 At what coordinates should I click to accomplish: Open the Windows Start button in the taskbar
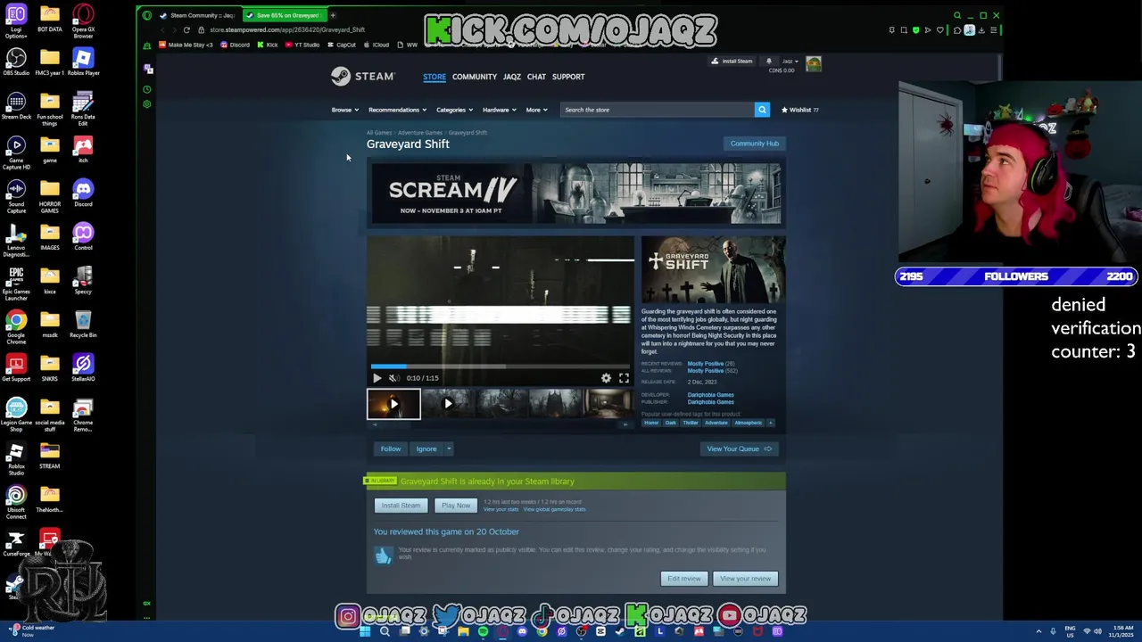[x=365, y=631]
